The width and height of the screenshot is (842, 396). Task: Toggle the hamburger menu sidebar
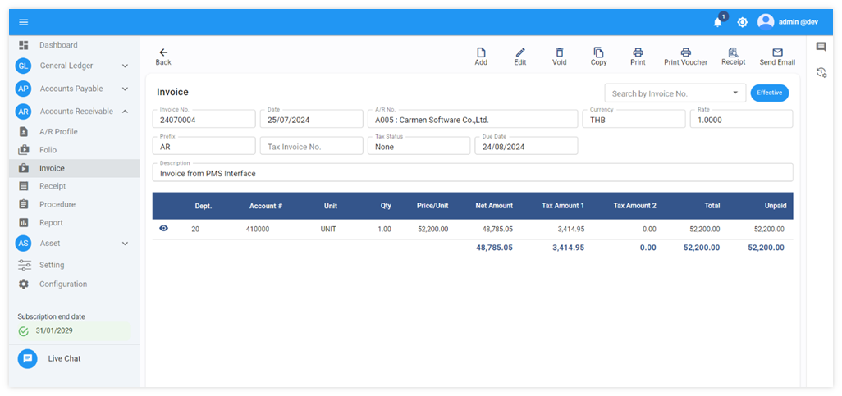pyautogui.click(x=24, y=22)
